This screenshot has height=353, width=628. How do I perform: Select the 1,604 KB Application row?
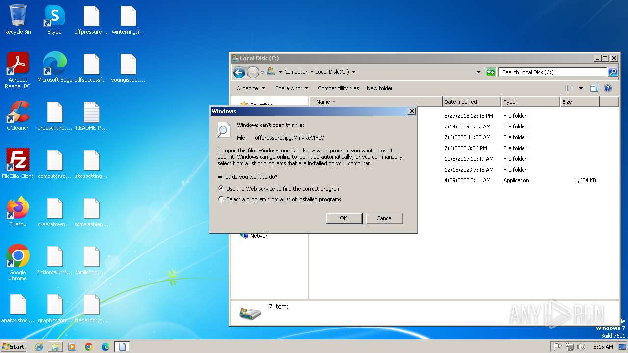click(464, 180)
